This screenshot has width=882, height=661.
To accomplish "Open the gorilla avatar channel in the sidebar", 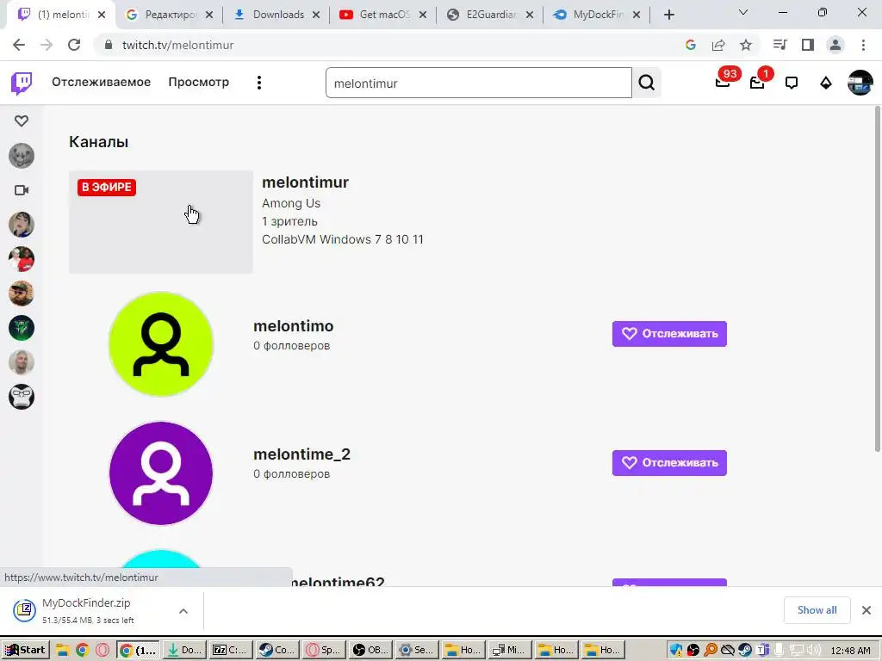I will pos(22,397).
